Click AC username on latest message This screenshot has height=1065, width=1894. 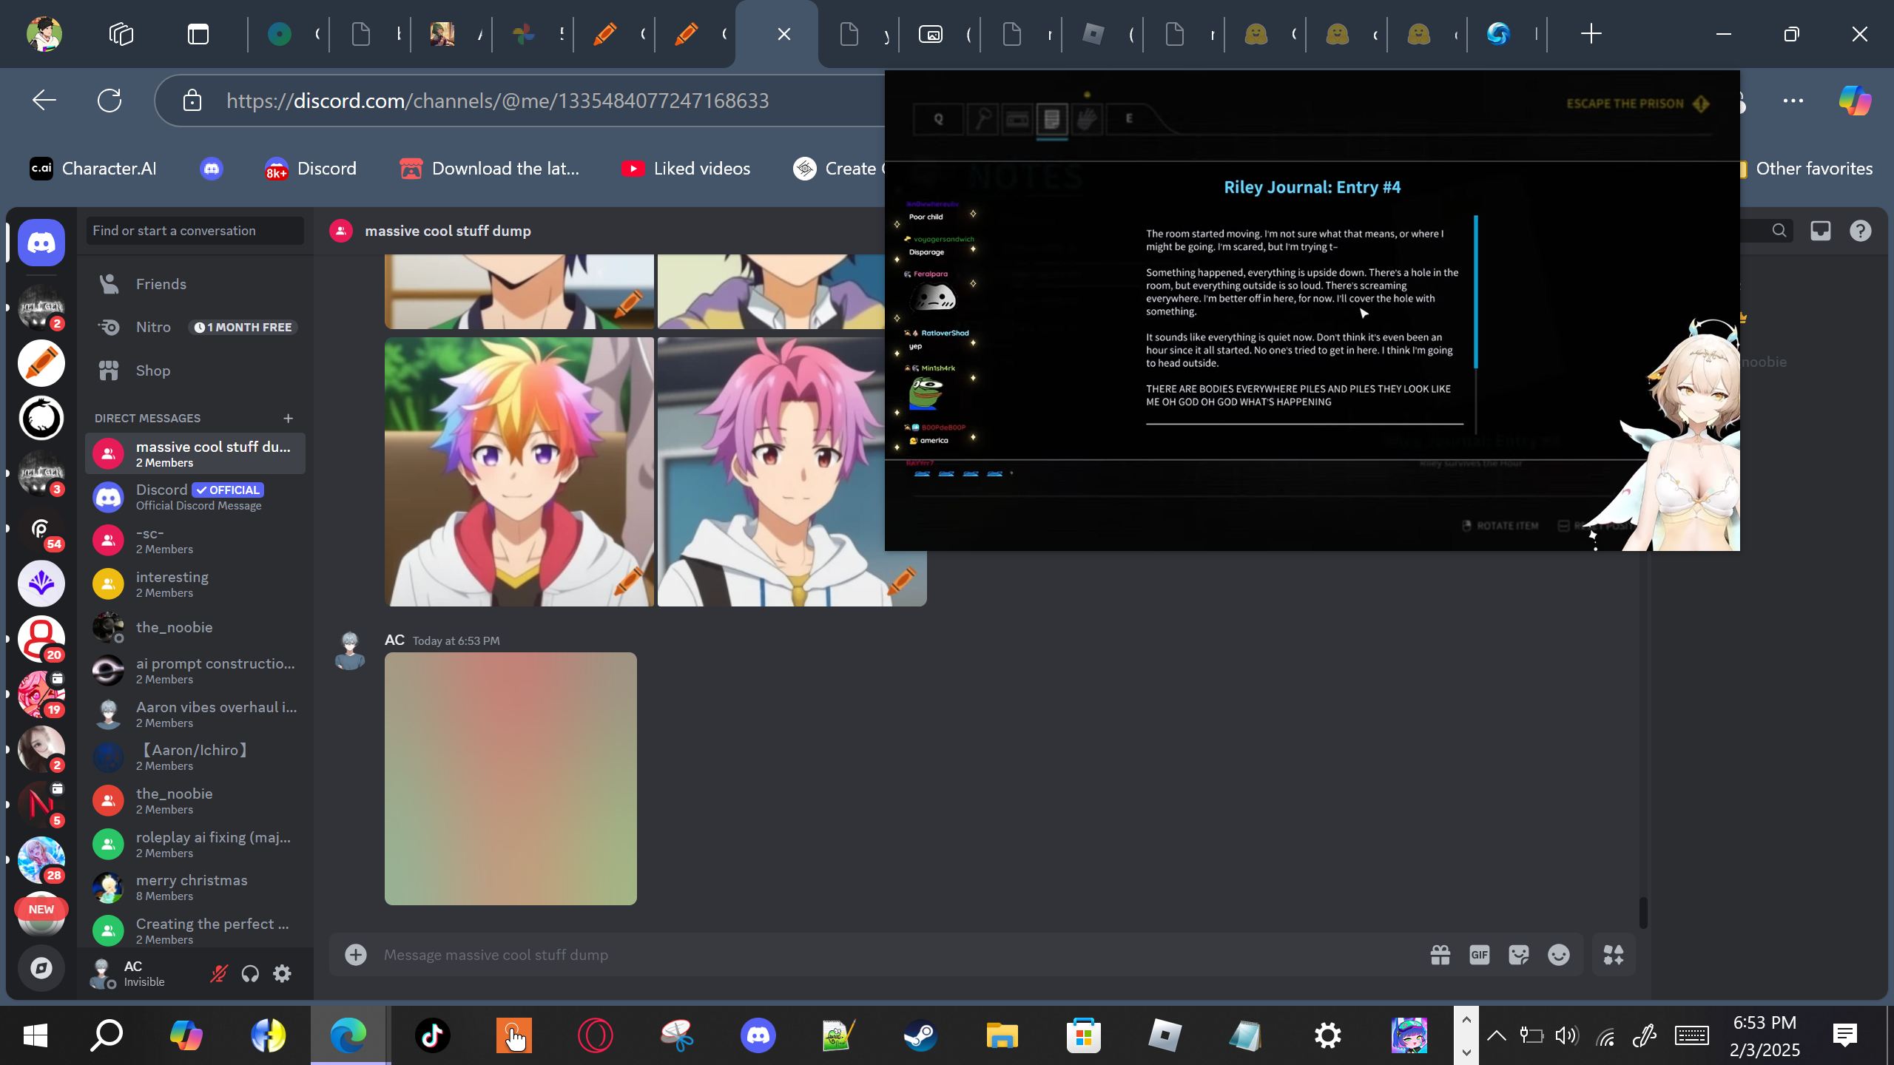point(394,640)
